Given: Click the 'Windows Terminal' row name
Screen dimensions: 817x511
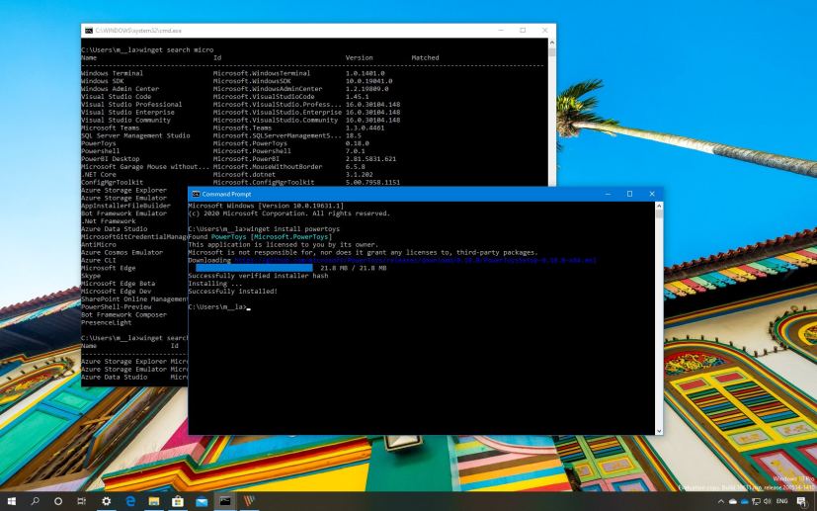Looking at the screenshot, I should [x=112, y=73].
